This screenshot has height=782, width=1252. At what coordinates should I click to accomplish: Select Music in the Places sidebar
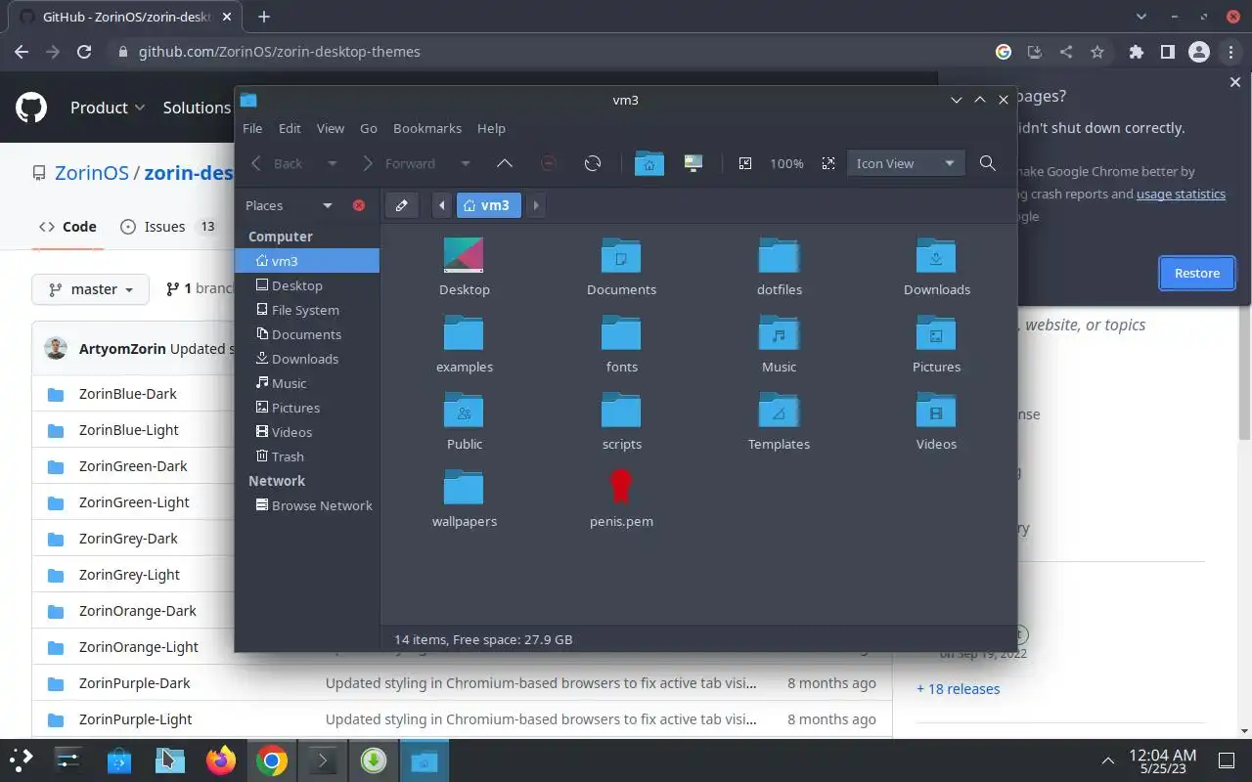click(307, 383)
